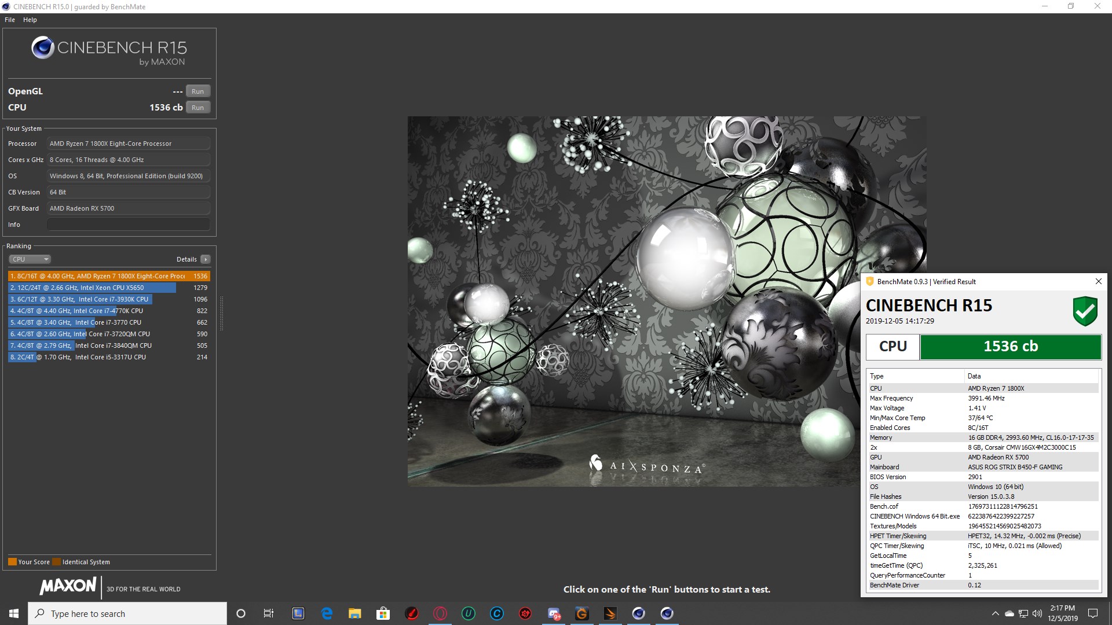Open OneDrive cloud tray icon
1112x625 pixels.
(x=1009, y=613)
